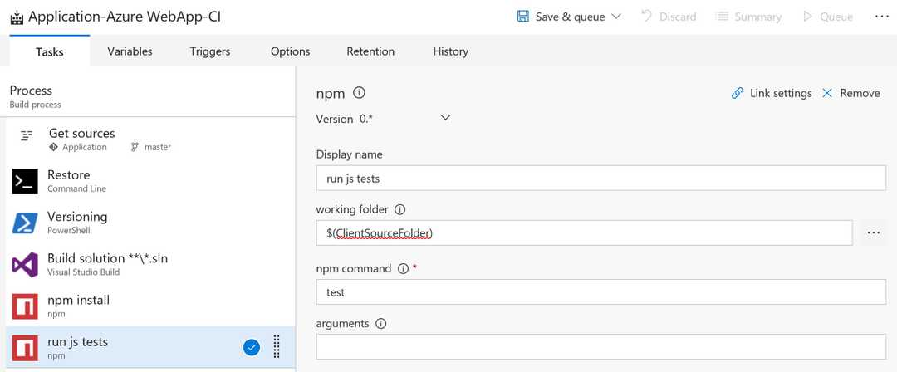Remove the npm task
The height and width of the screenshot is (372, 897).
click(x=850, y=93)
